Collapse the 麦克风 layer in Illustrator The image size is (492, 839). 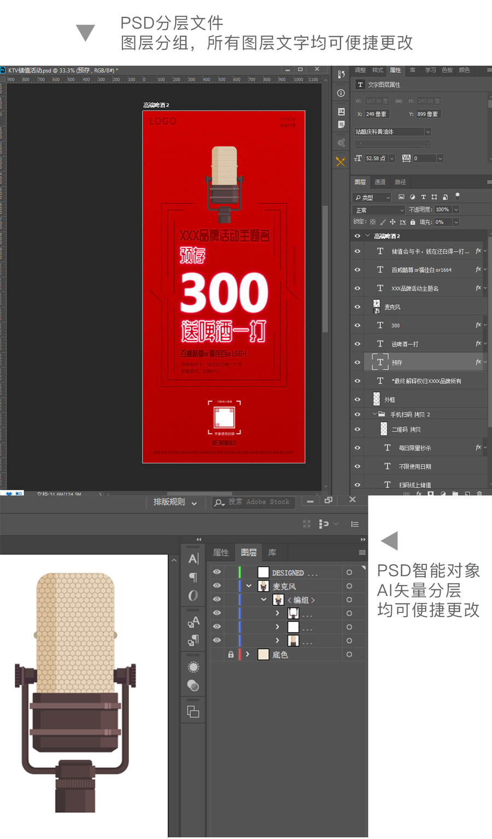pos(249,586)
